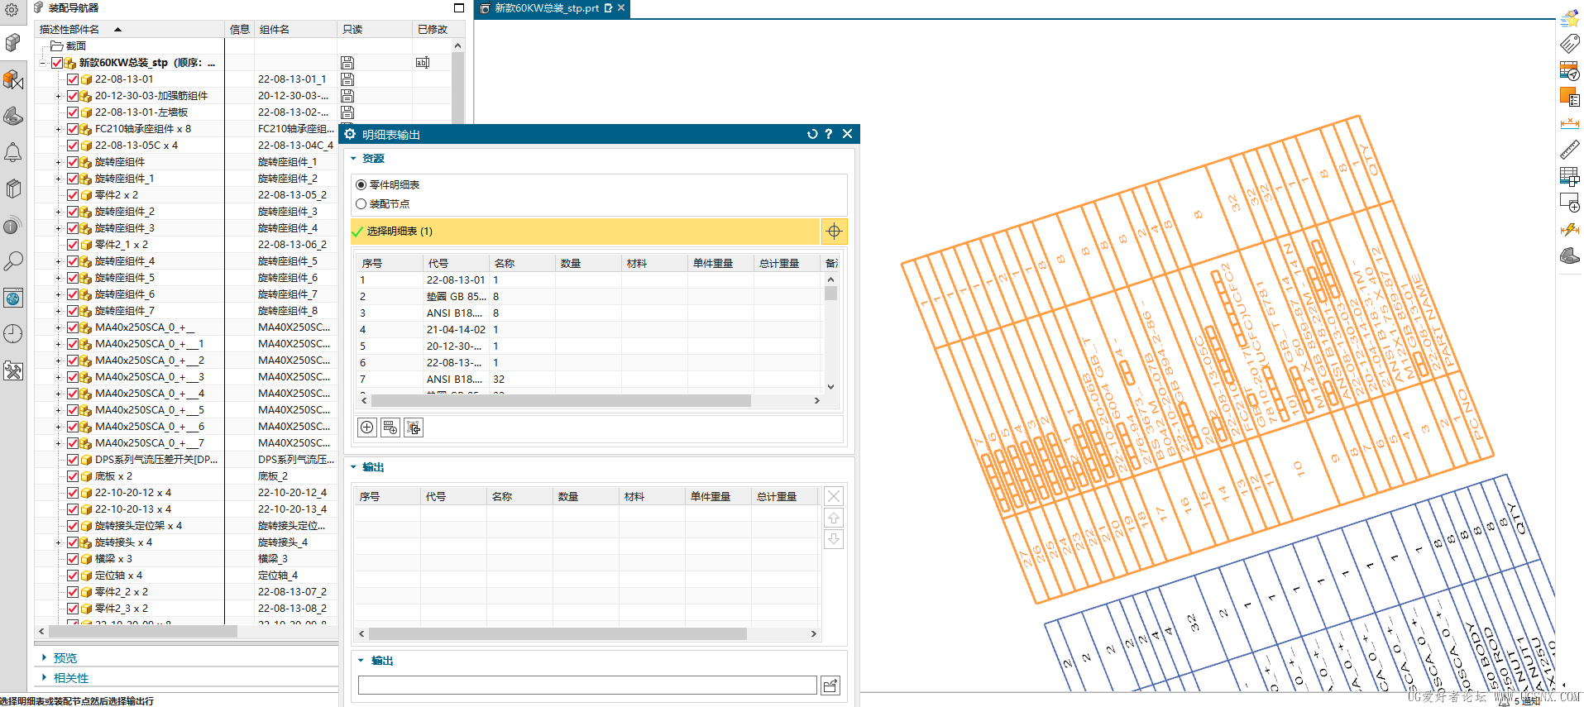Toggle checkbox for 旋转座组件_1 row
1584x707 pixels.
tap(73, 179)
